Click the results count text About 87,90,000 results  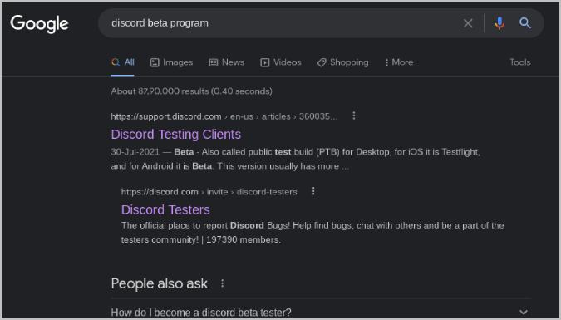(191, 91)
